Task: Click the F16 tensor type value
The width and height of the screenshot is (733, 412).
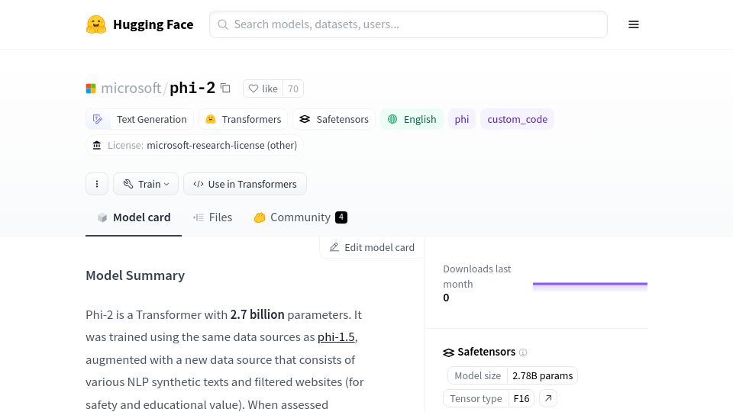Action: (521, 398)
